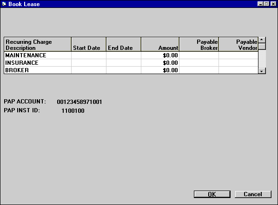
Task: Click the scrollbar up arrow
Action: pos(262,40)
